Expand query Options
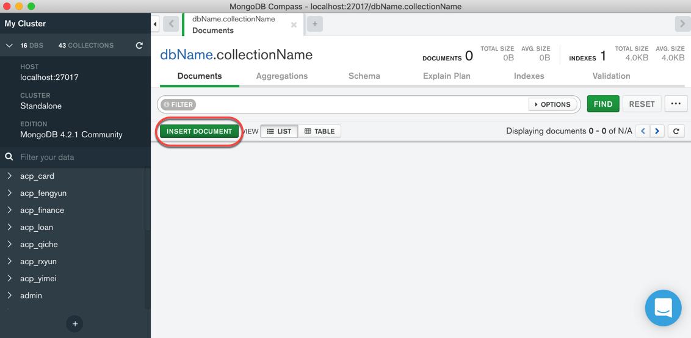 coord(552,104)
